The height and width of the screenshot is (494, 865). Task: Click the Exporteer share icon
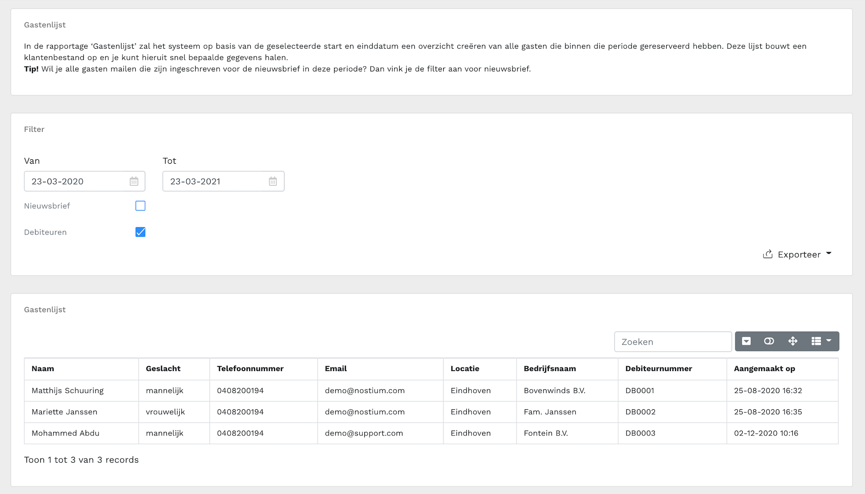click(767, 254)
